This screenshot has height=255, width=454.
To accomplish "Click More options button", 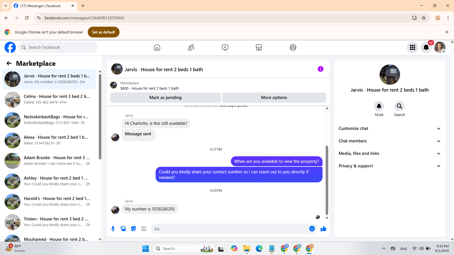I will (274, 98).
